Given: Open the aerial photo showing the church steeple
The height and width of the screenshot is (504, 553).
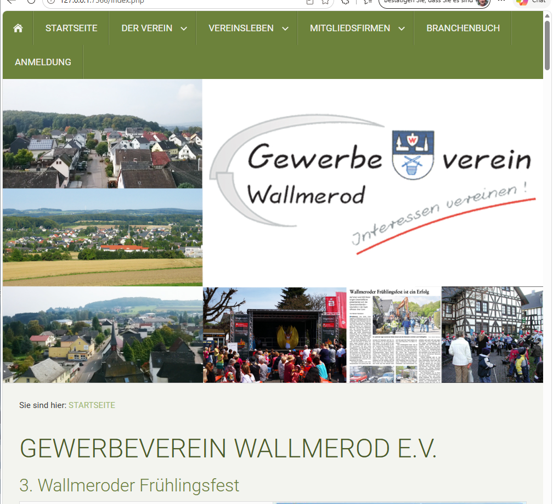Looking at the screenshot, I should coord(103,335).
